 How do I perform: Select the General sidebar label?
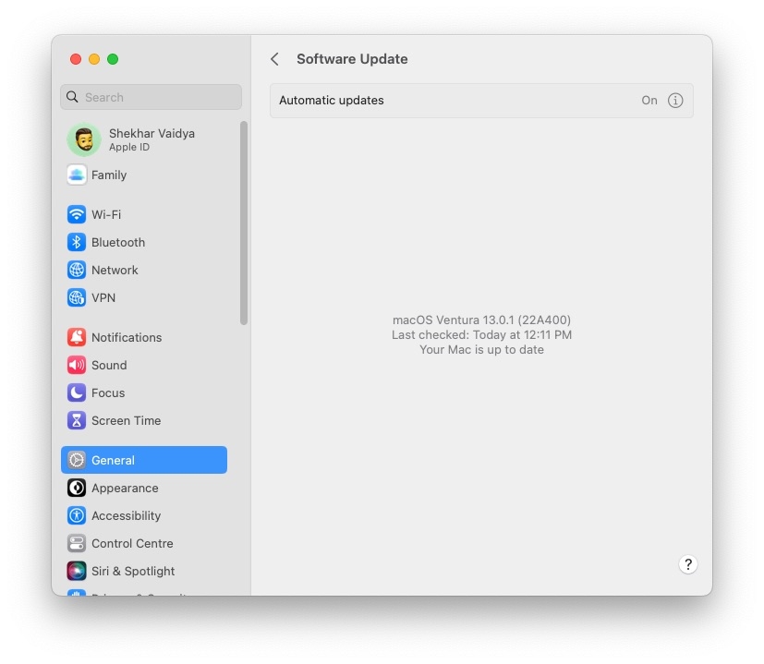pyautogui.click(x=113, y=460)
